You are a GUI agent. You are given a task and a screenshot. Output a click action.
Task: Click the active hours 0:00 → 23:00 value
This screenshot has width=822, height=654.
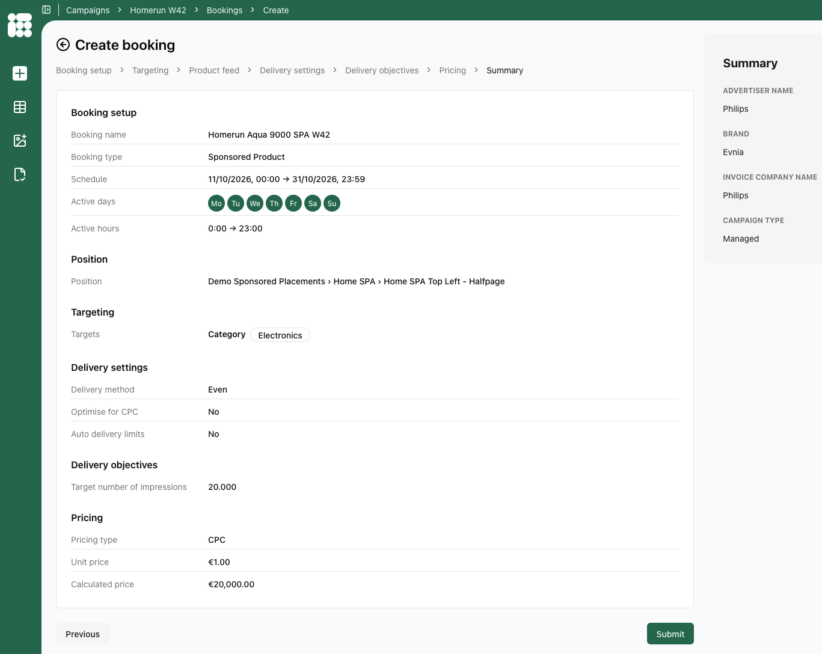tap(235, 228)
